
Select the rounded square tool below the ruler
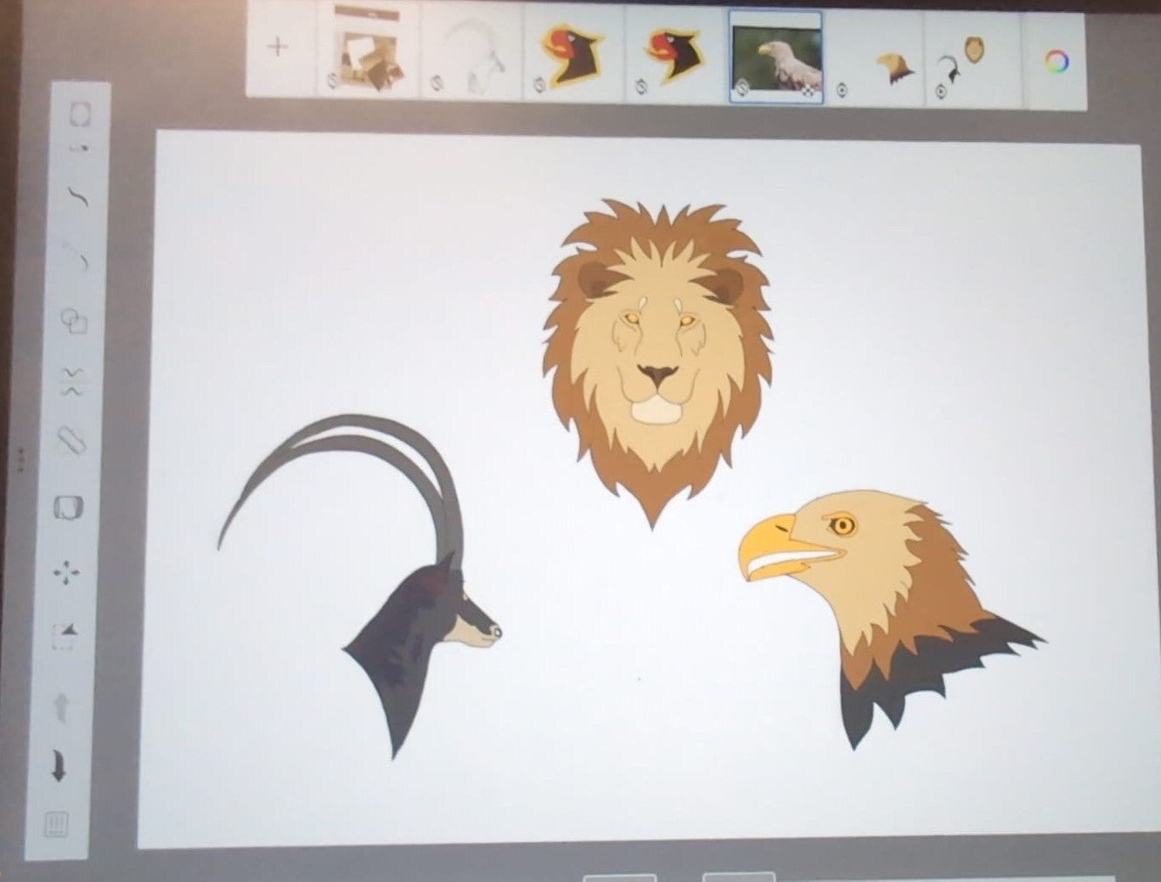point(69,508)
